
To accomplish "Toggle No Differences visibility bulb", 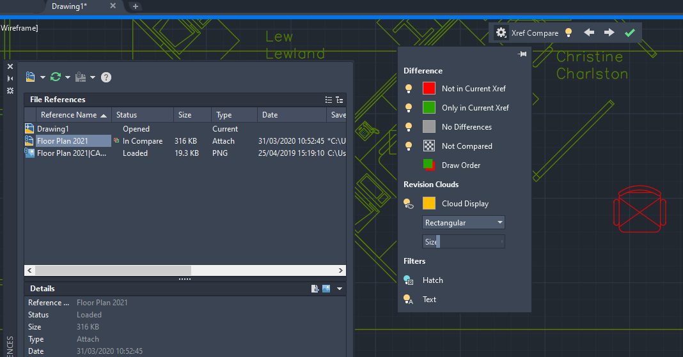I will pos(409,127).
